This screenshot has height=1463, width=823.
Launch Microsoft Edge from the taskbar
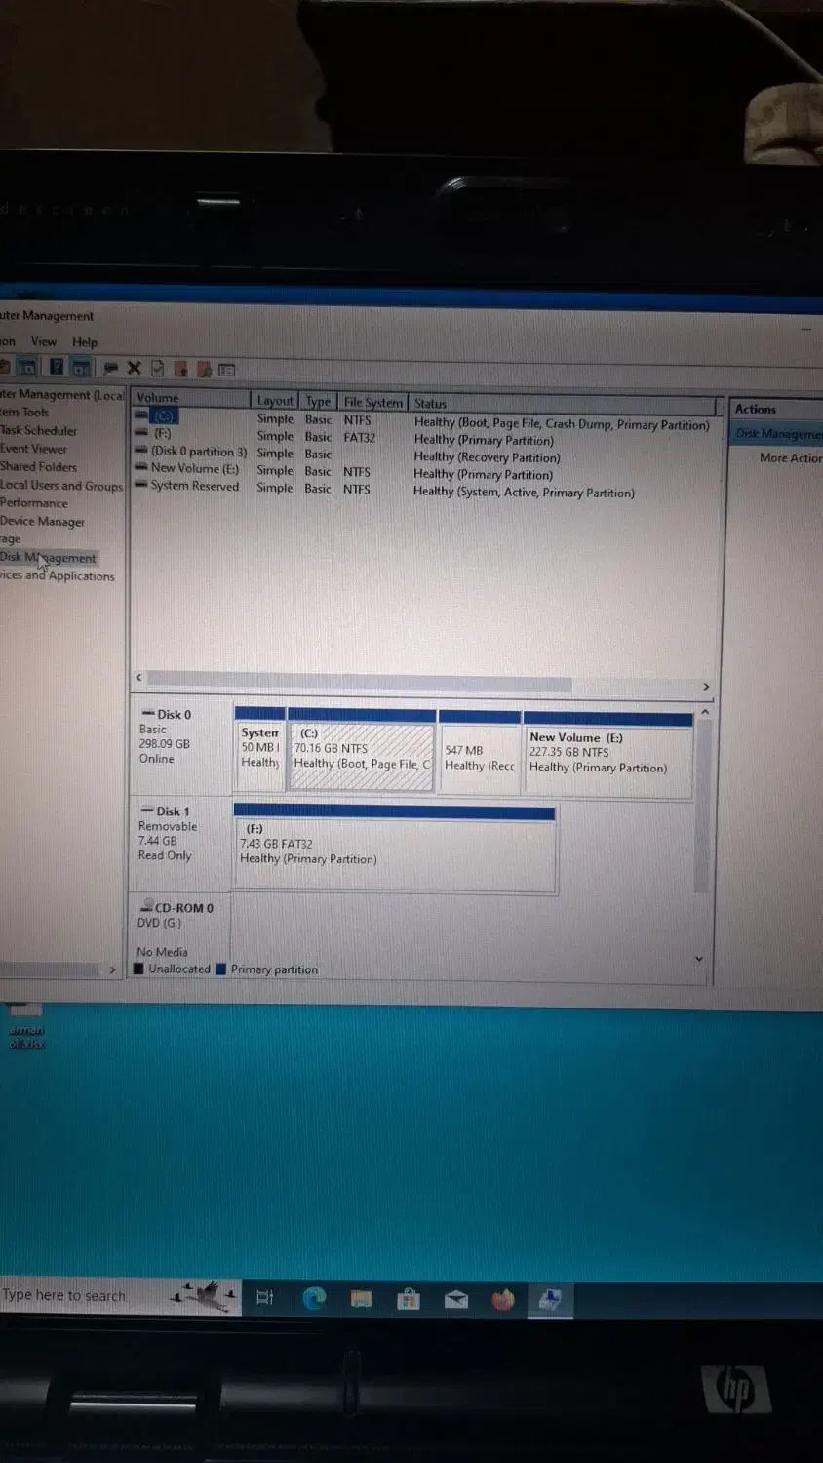(314, 1297)
